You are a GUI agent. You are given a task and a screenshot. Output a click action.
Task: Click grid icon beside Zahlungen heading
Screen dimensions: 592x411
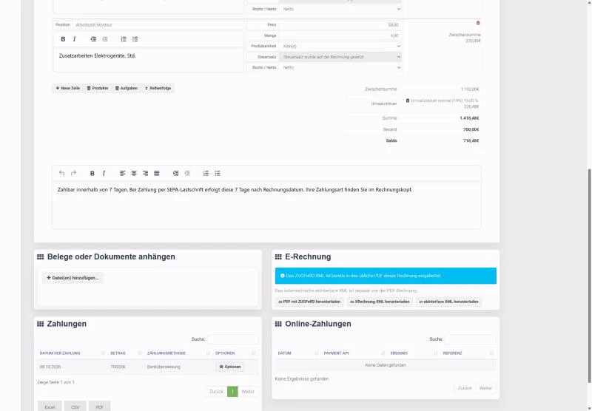click(41, 324)
